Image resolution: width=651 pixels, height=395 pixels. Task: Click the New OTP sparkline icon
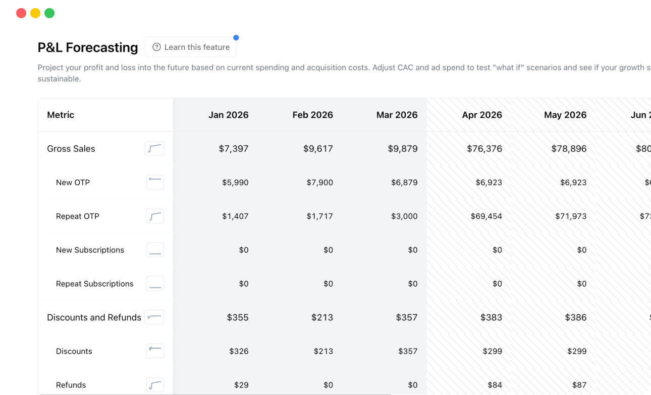pyautogui.click(x=154, y=182)
